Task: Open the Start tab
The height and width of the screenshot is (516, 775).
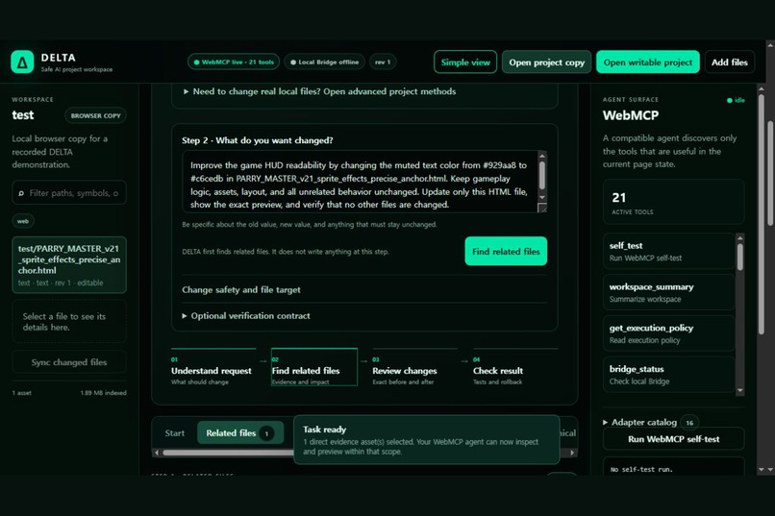Action: 174,432
